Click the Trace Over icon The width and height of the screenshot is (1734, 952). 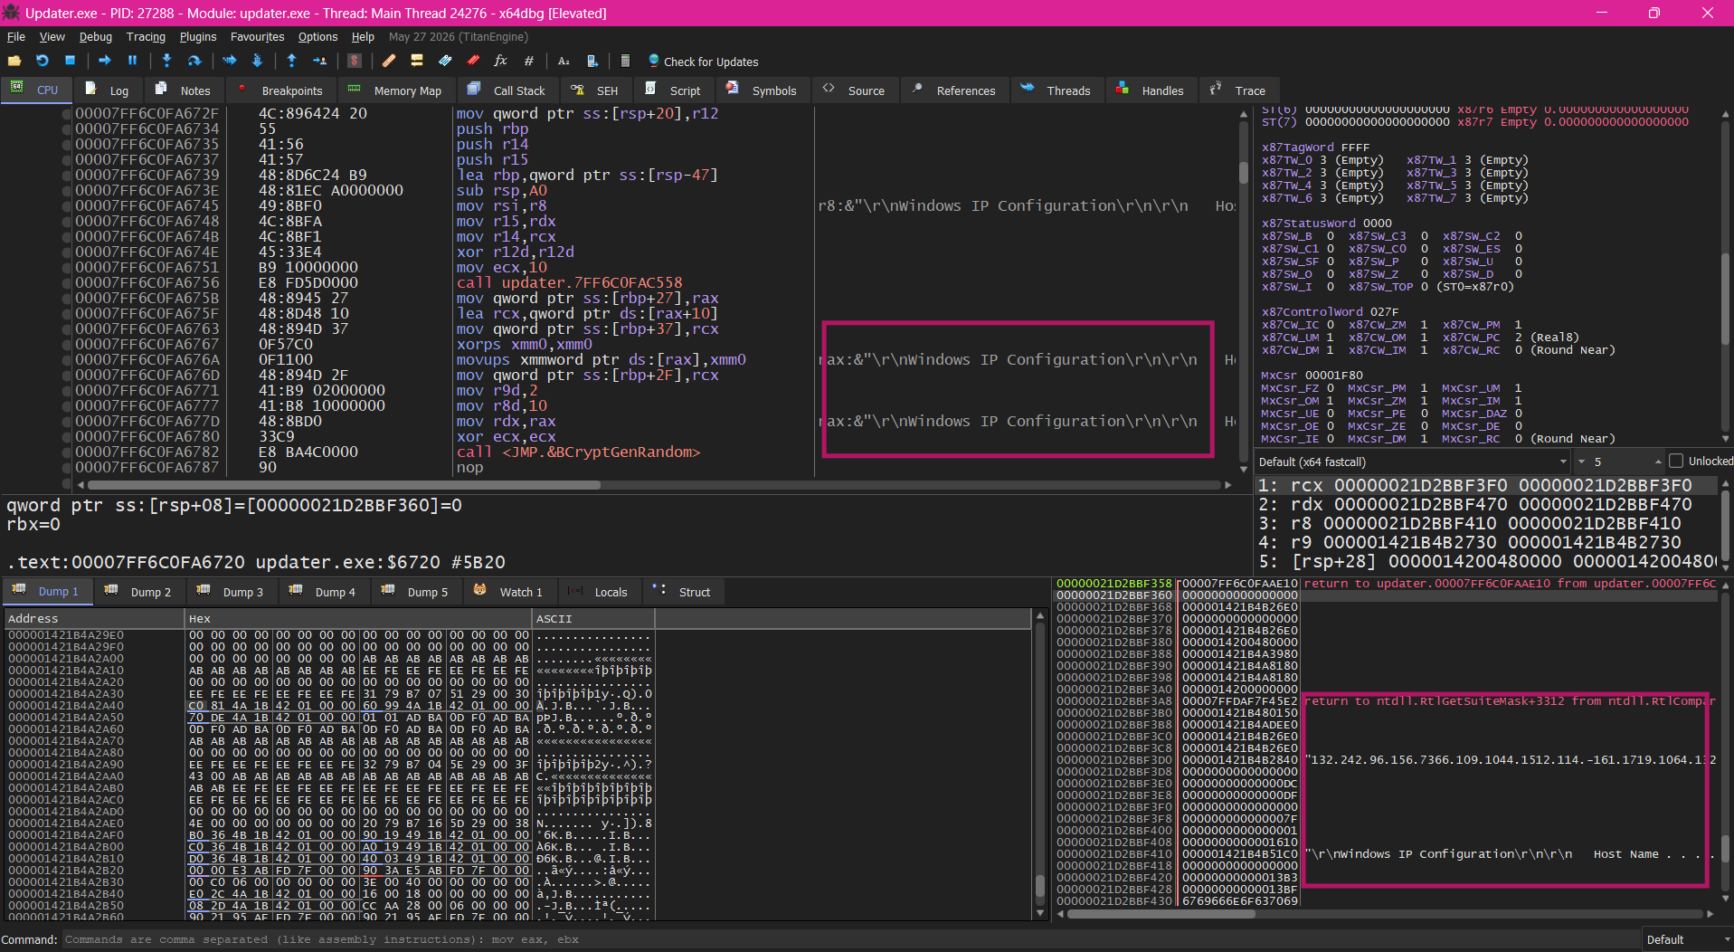pos(257,61)
